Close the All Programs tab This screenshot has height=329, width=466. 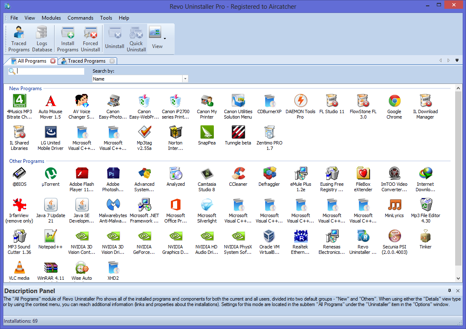53,61
